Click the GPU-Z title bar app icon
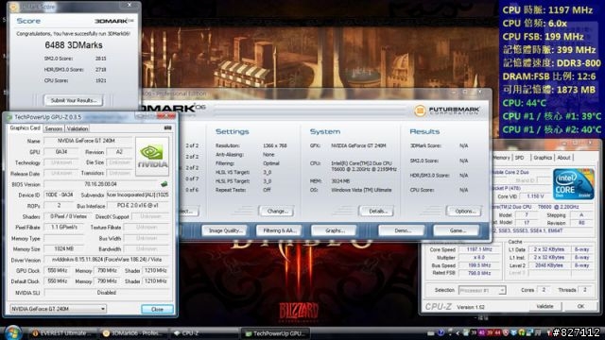Image resolution: width=605 pixels, height=340 pixels. [9, 117]
